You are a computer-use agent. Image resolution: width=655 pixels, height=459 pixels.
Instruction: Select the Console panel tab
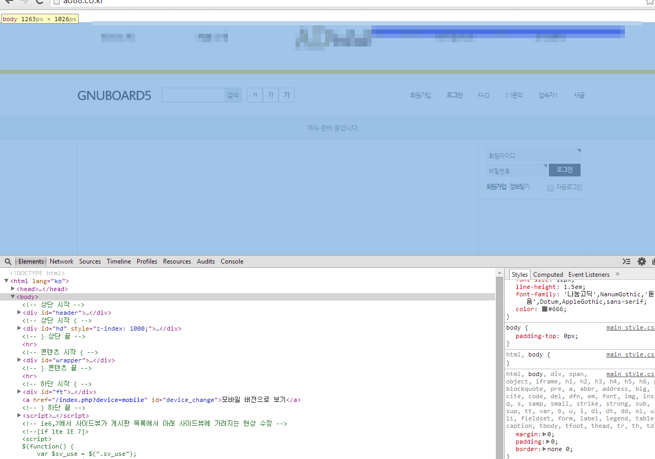click(x=232, y=261)
